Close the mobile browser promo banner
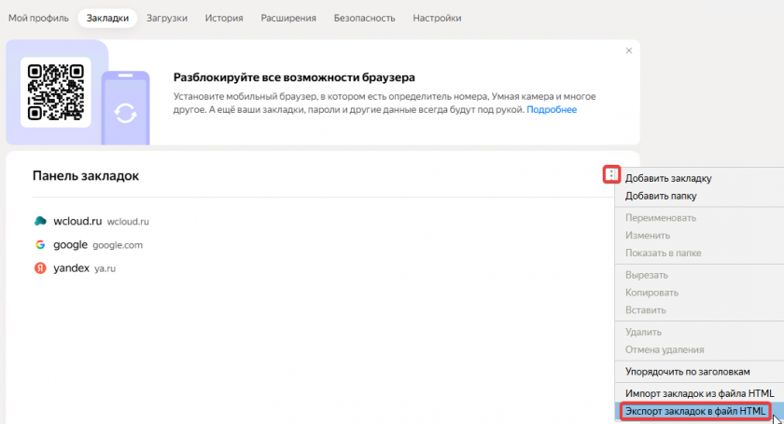This screenshot has height=424, width=784. 629,50
